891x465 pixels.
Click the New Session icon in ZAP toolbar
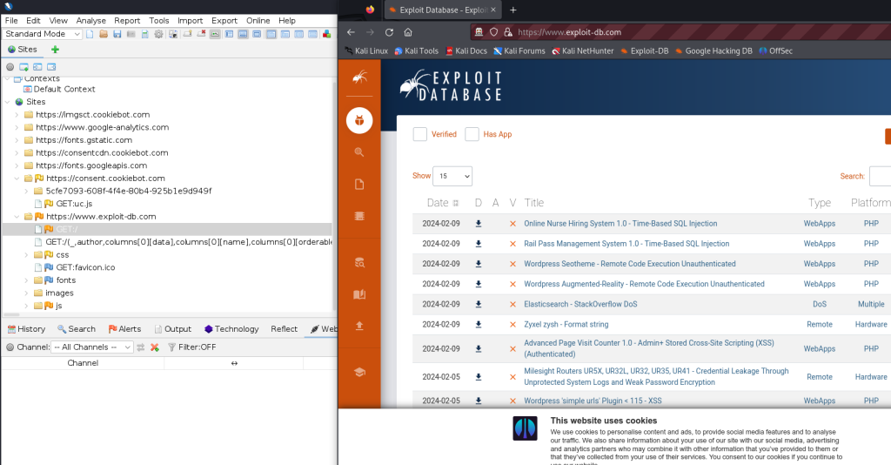90,34
